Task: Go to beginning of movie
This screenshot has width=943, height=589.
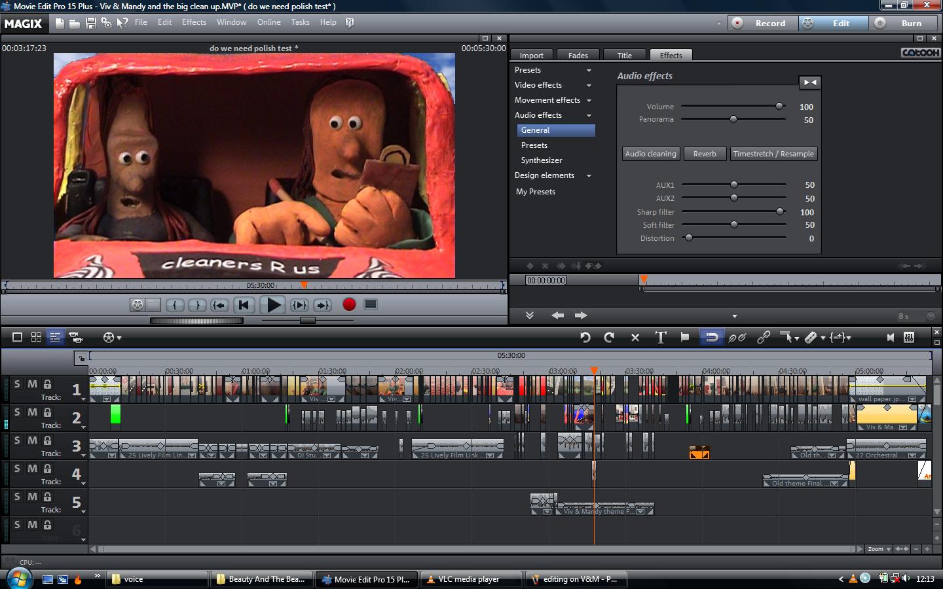Action: [x=244, y=305]
